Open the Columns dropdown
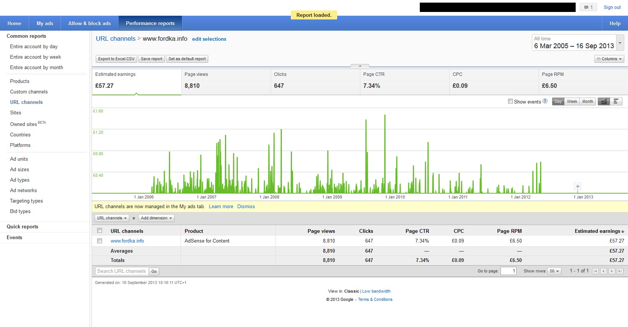The width and height of the screenshot is (628, 327). (x=609, y=59)
